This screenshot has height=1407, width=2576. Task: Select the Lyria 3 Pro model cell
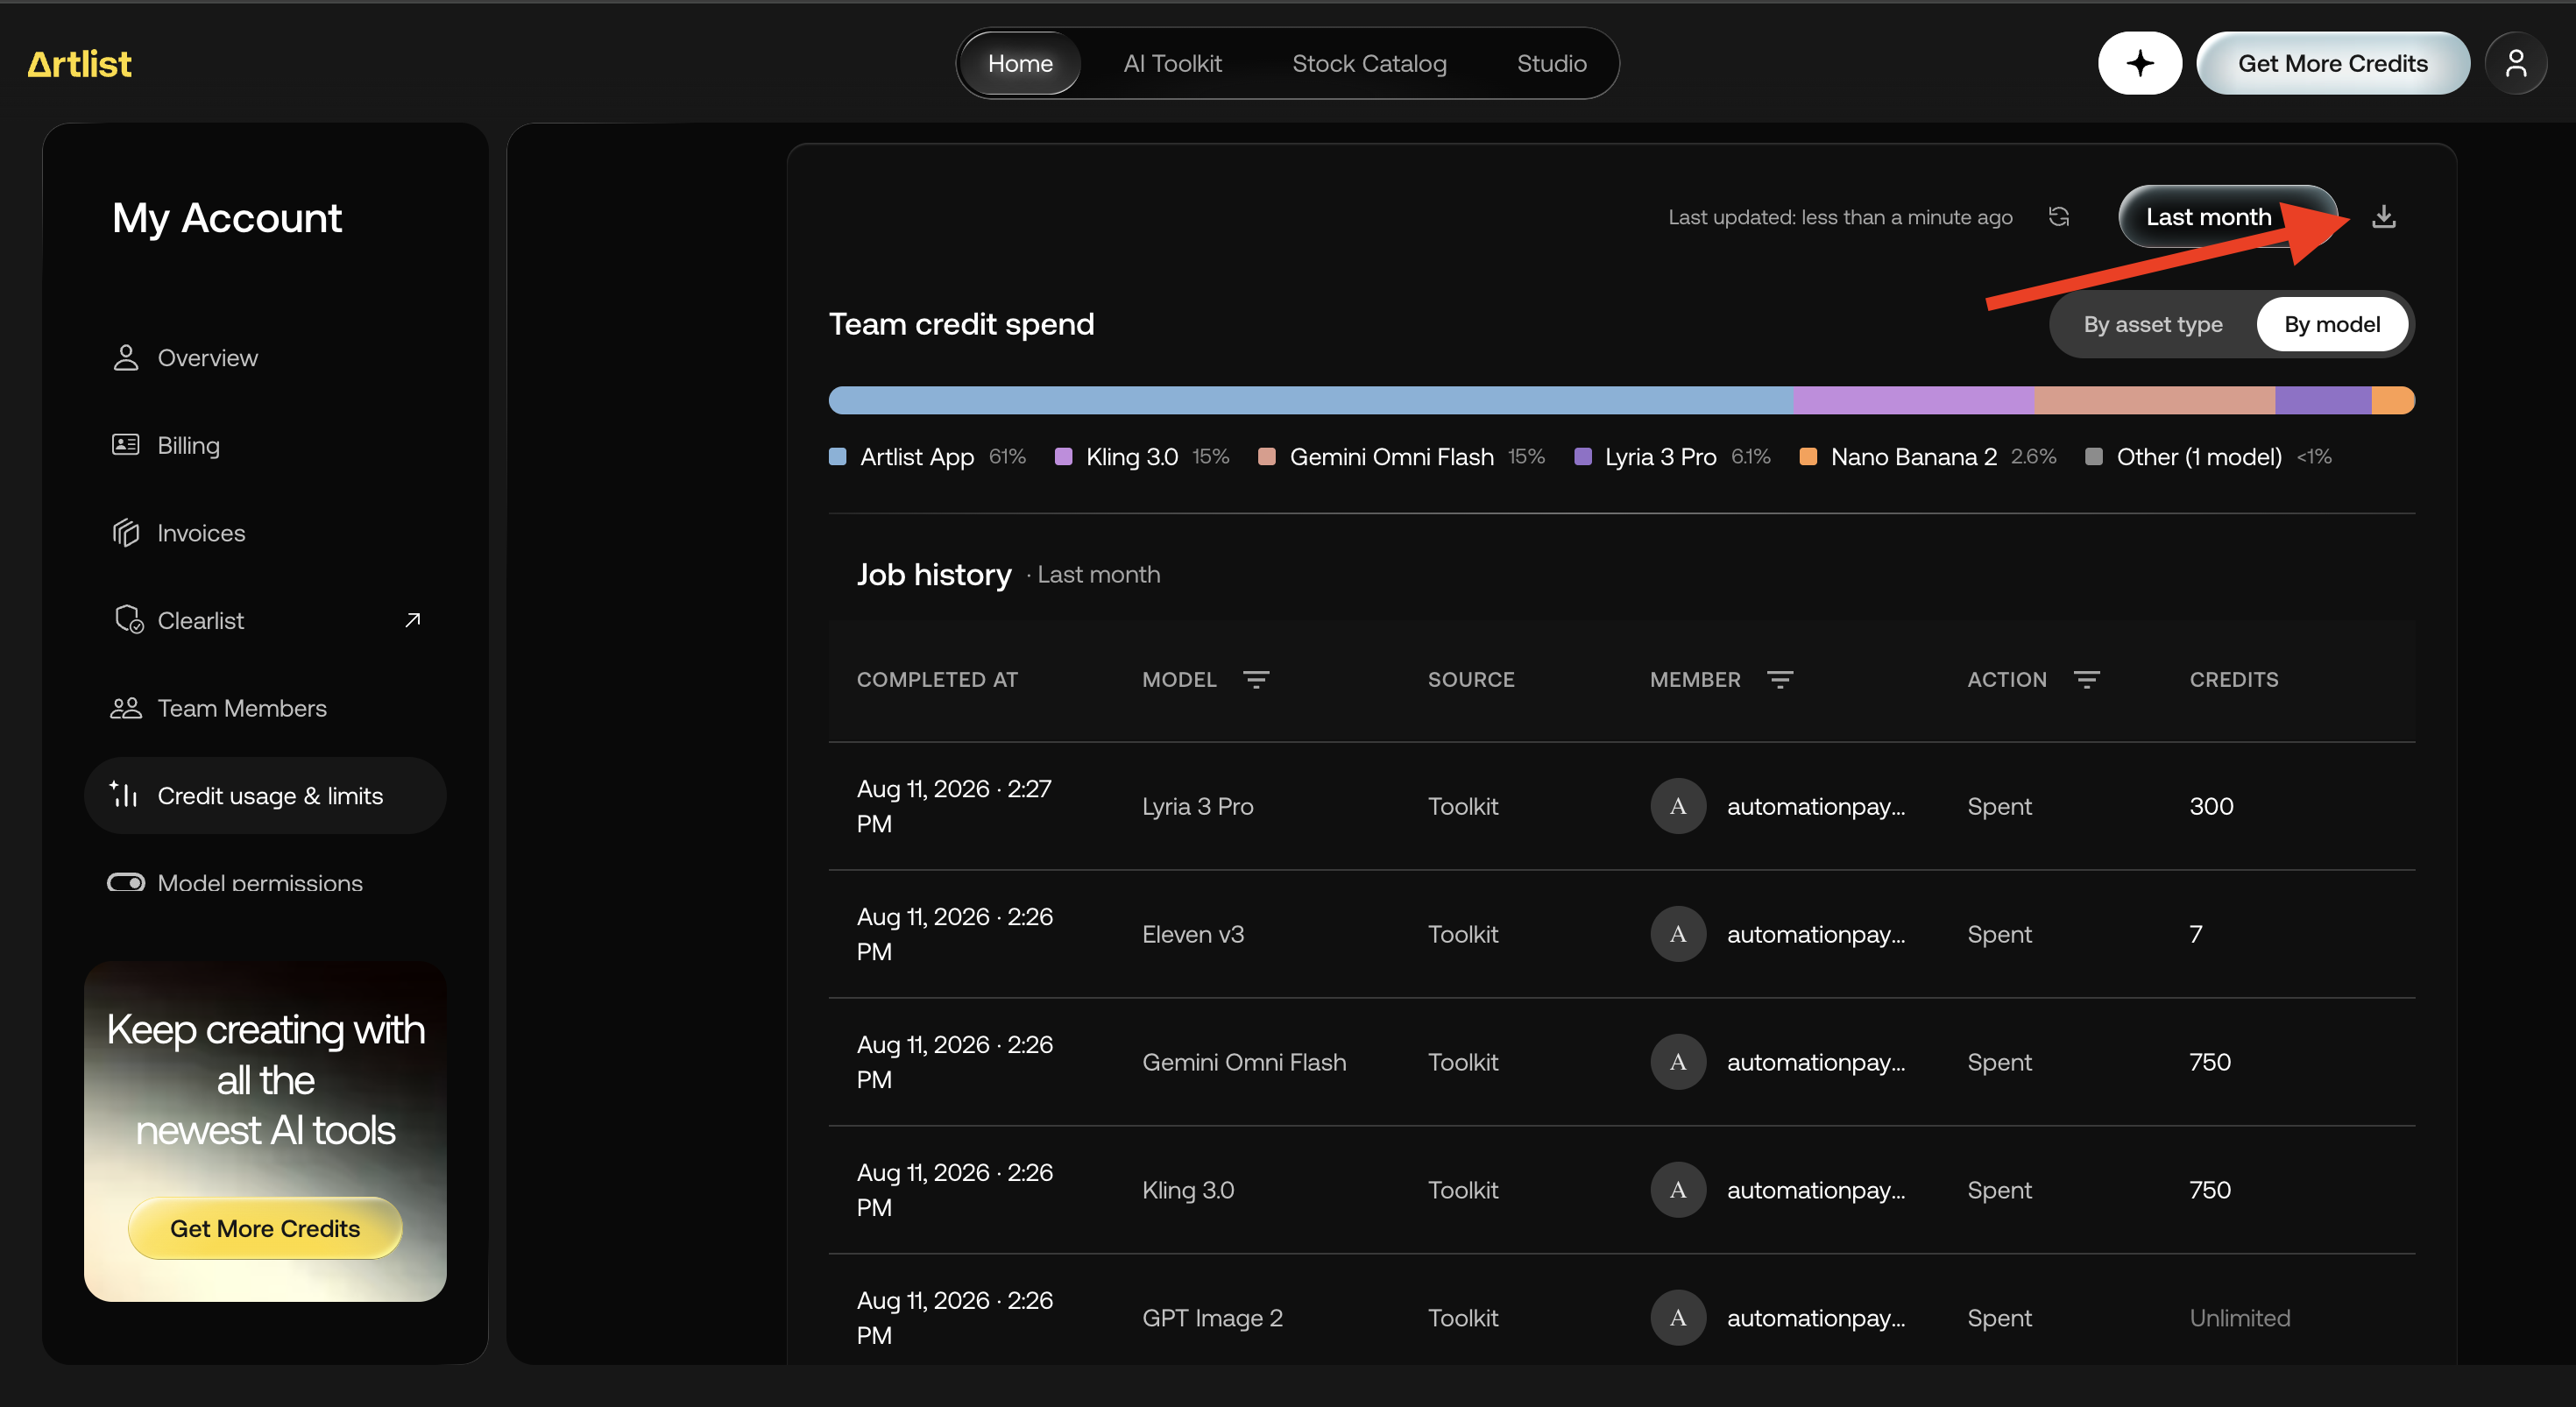[x=1197, y=806]
